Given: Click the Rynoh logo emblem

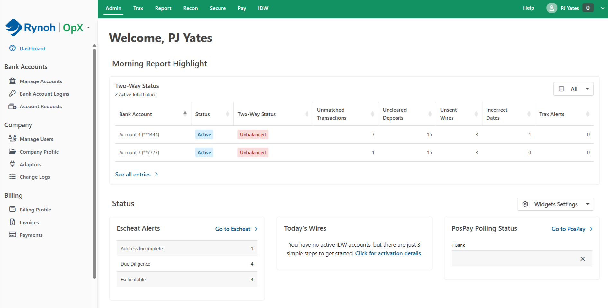Looking at the screenshot, I should [14, 27].
